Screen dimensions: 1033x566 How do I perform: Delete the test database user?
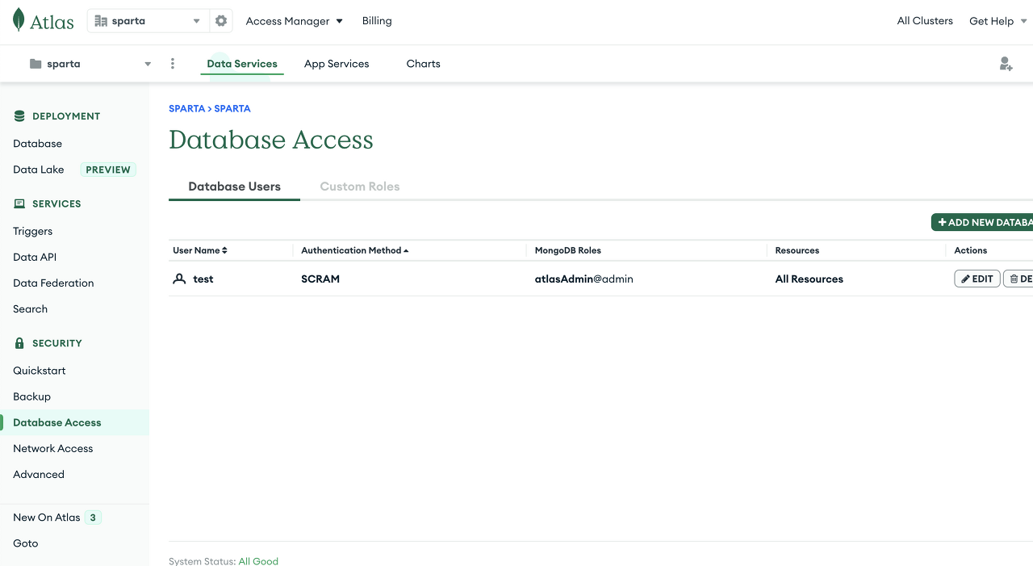tap(1018, 279)
